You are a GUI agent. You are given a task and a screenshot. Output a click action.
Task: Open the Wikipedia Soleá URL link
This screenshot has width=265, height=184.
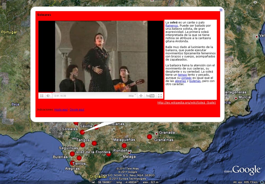click(186, 103)
